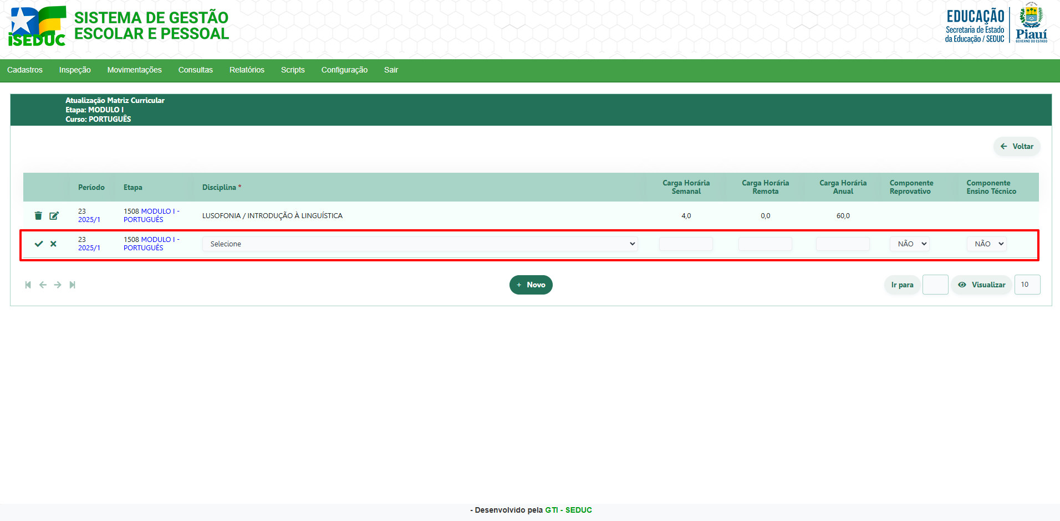Go to next page with right arrow
This screenshot has width=1060, height=521.
pos(58,285)
